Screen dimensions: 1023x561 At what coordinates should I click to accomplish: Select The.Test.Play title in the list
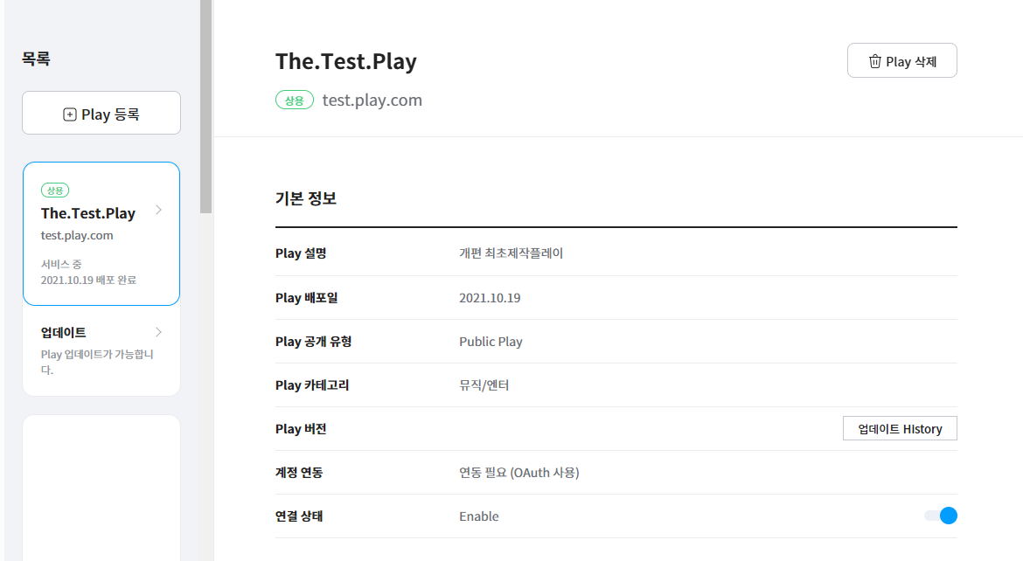(x=88, y=213)
